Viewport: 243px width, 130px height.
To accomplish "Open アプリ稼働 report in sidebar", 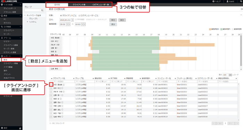I will [8, 67].
